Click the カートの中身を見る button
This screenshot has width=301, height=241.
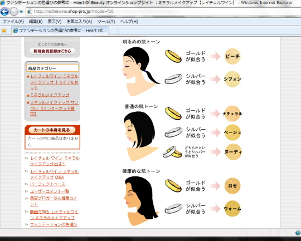52,130
